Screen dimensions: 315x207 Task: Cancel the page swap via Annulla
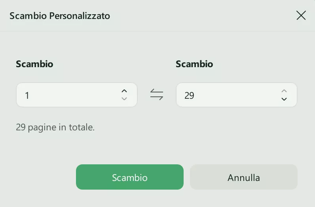click(x=243, y=177)
